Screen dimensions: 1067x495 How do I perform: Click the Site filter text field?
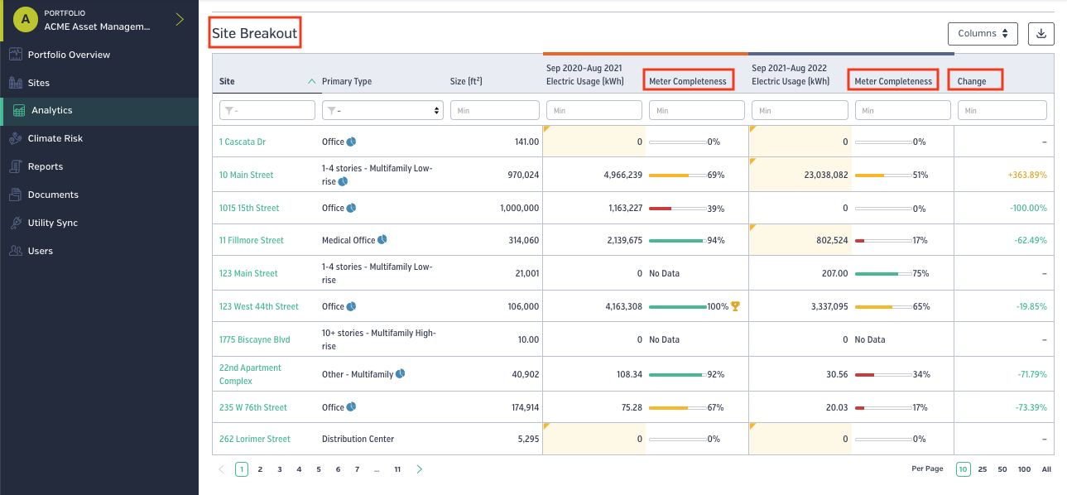click(x=267, y=110)
